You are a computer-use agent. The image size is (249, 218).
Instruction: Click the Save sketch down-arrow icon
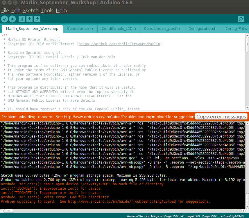[37, 19]
